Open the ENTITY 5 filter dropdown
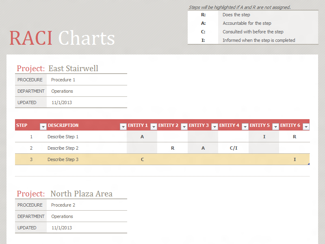 [x=275, y=126]
